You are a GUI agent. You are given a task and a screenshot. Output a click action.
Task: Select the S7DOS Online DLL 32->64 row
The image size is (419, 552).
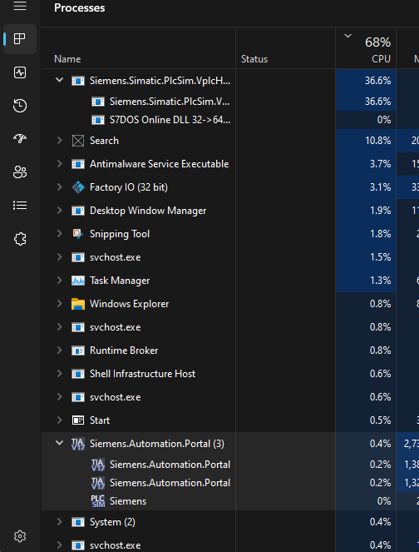[x=230, y=120]
